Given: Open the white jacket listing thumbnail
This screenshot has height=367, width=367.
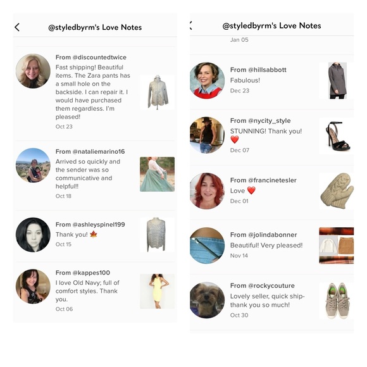Looking at the screenshot, I should [158, 92].
